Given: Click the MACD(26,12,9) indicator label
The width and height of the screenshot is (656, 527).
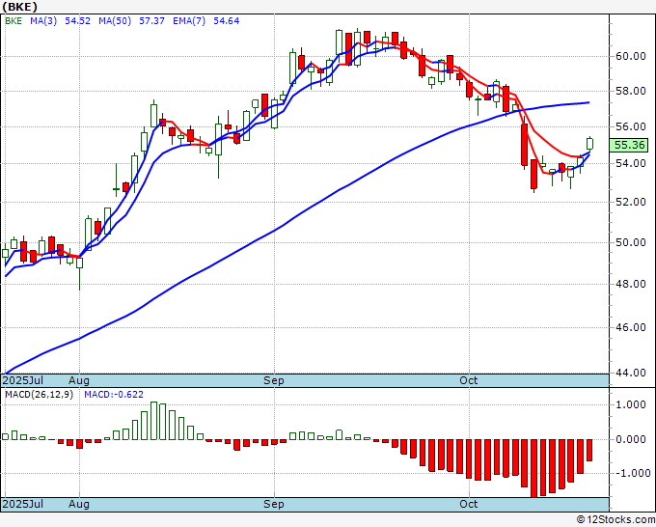Looking at the screenshot, I should (x=39, y=395).
